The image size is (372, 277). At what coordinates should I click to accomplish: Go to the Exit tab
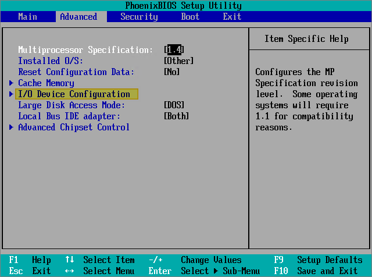(x=232, y=17)
